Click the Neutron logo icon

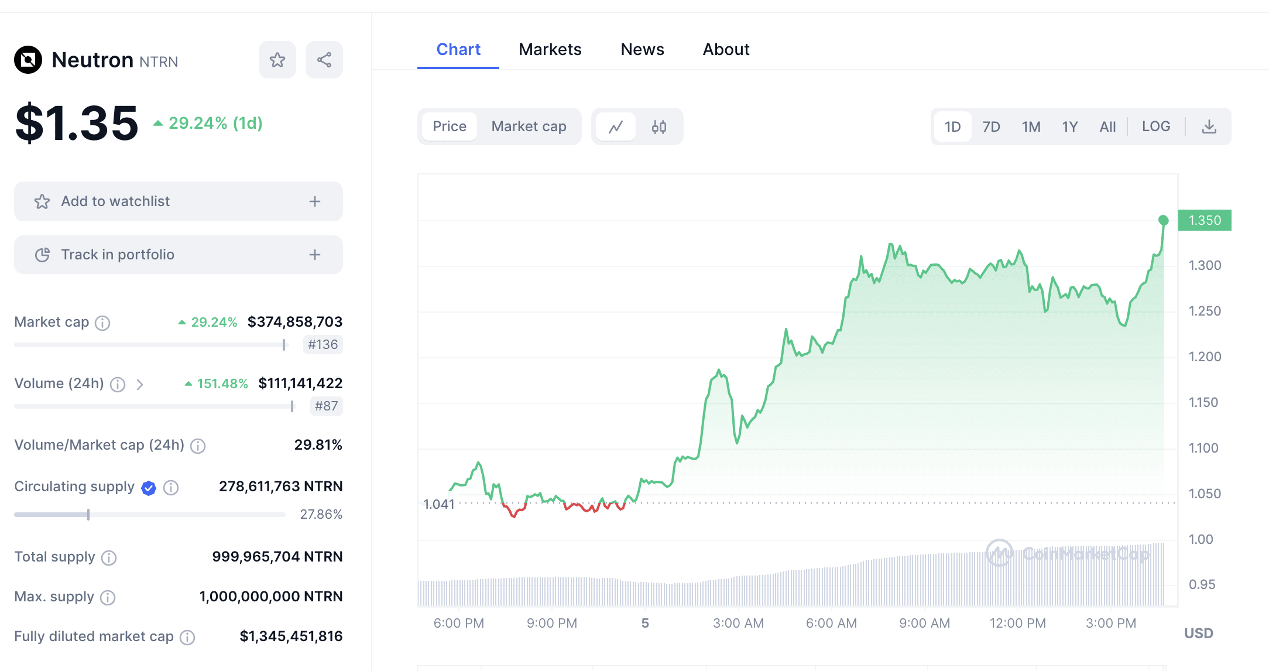point(28,60)
